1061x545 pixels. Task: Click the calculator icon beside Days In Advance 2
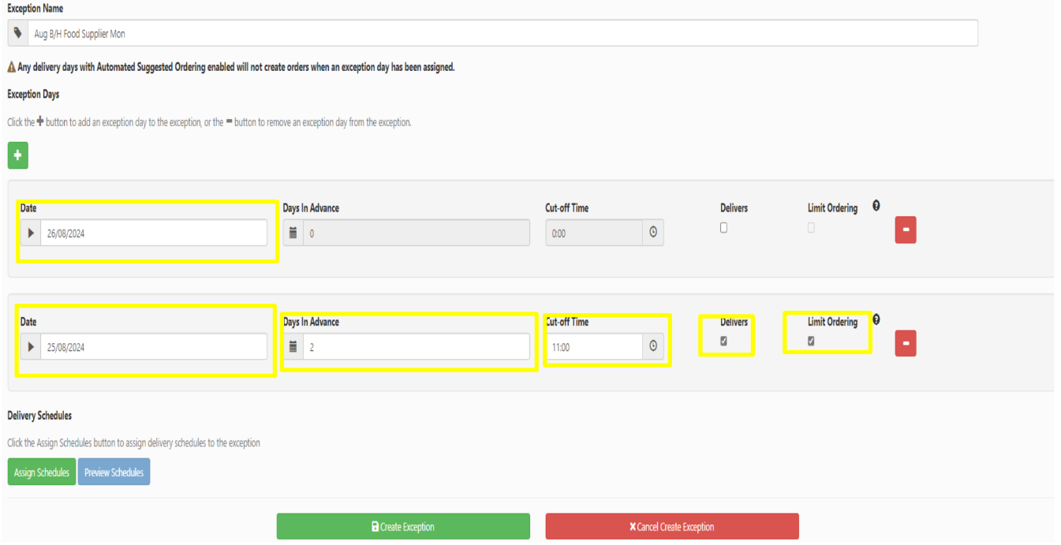click(x=293, y=347)
